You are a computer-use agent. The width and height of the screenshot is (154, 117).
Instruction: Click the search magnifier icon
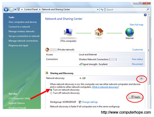pos(148,10)
